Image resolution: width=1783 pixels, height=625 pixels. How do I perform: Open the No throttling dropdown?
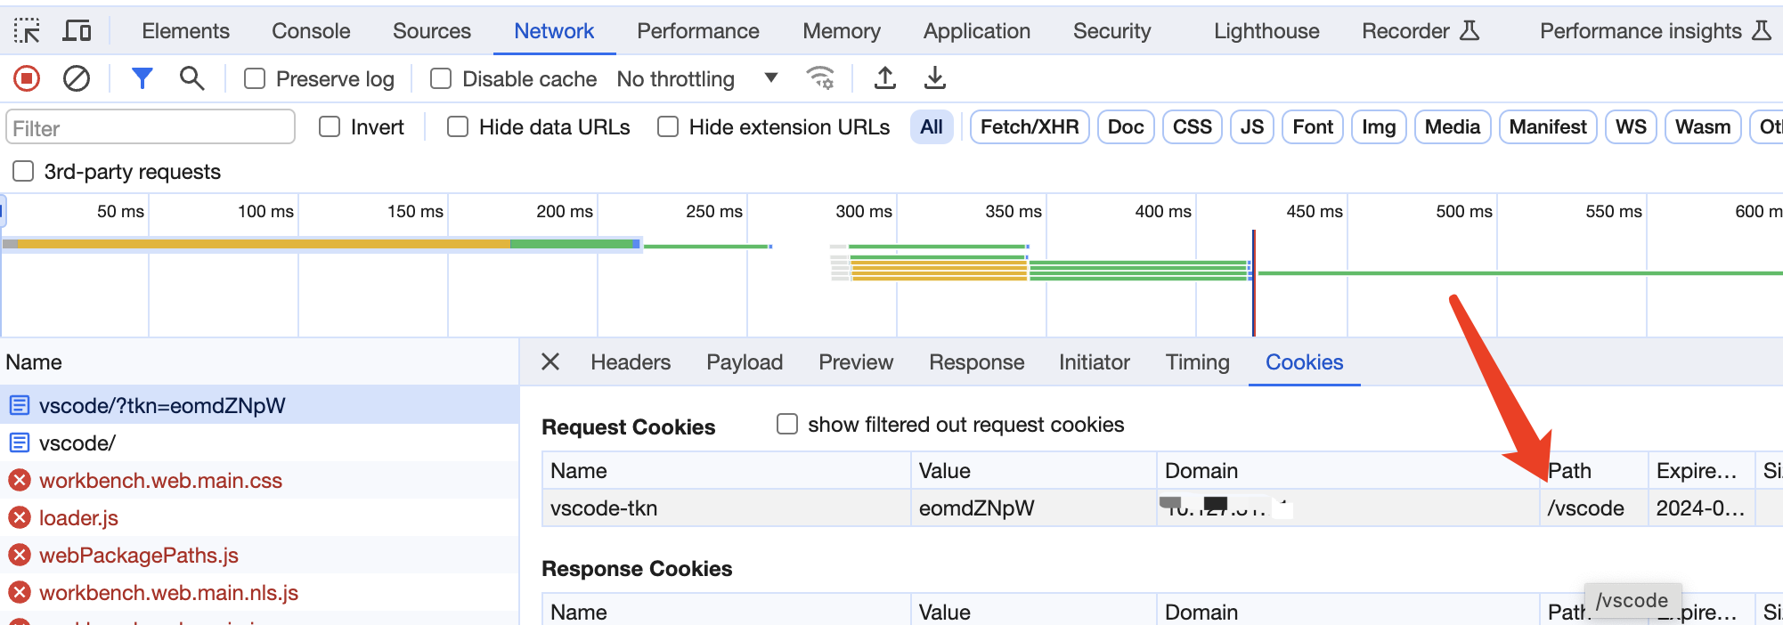697,79
